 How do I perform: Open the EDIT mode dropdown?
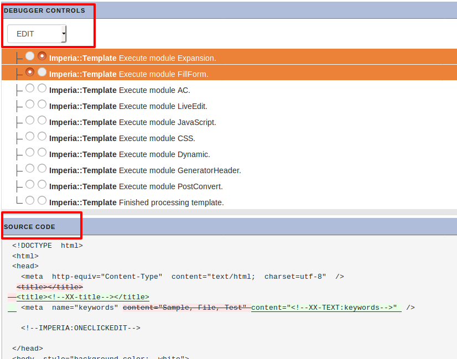point(37,34)
